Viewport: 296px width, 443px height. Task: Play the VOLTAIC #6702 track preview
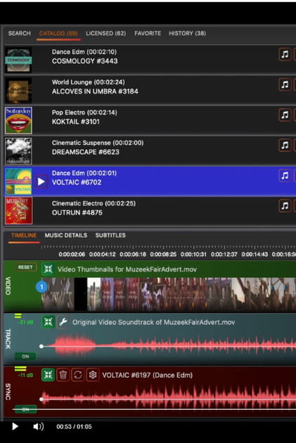41,181
